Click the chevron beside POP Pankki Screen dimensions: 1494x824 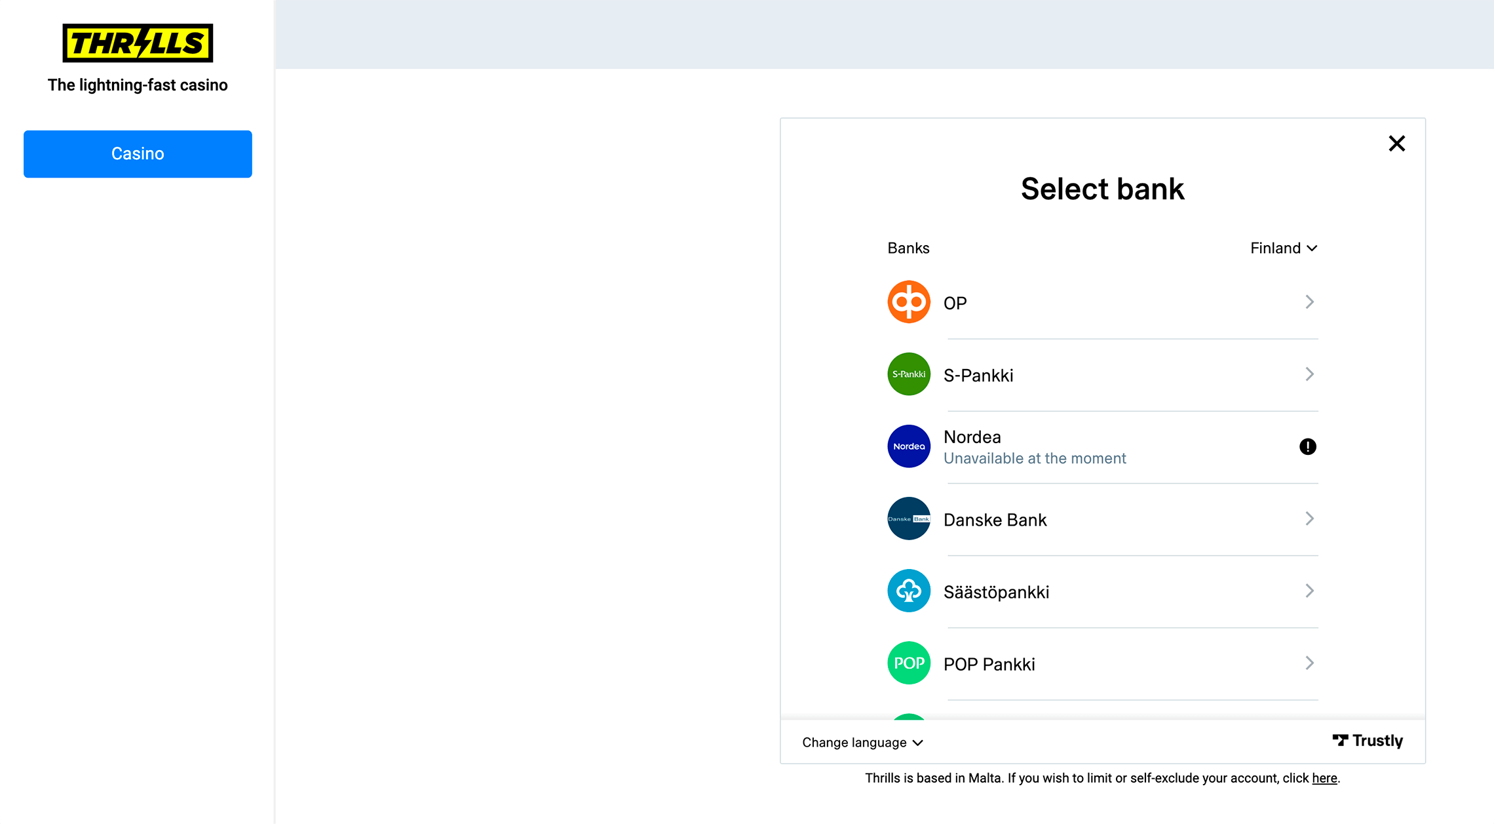[1309, 663]
